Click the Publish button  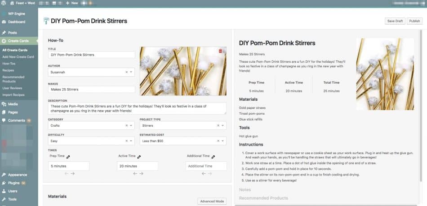click(414, 21)
